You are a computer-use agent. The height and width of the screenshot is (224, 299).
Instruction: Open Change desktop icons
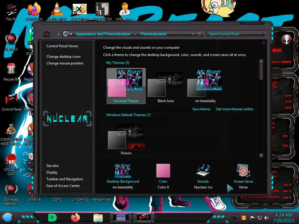point(63,57)
